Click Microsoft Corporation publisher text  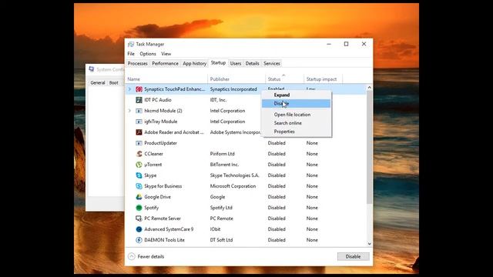(x=233, y=186)
